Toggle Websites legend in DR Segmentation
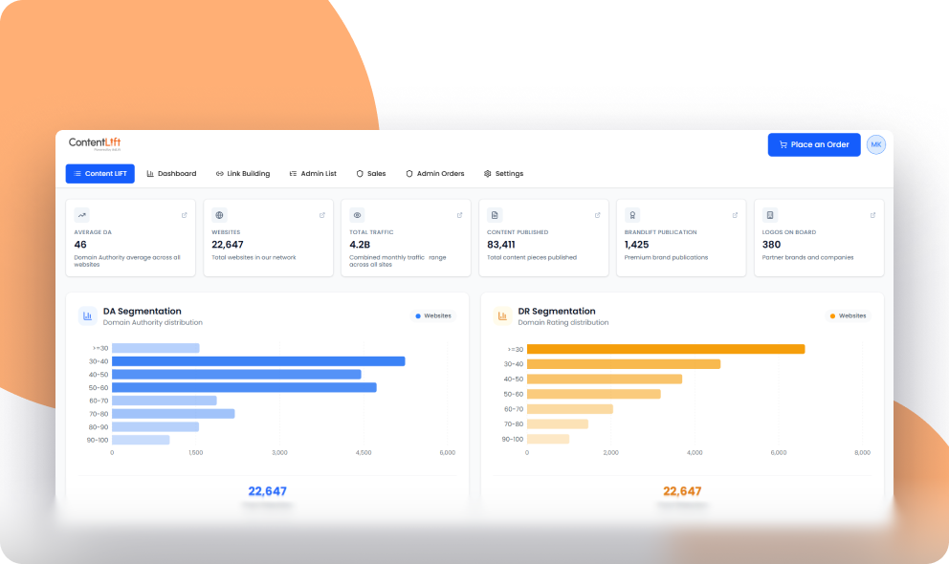Image resolution: width=949 pixels, height=564 pixels. point(849,316)
